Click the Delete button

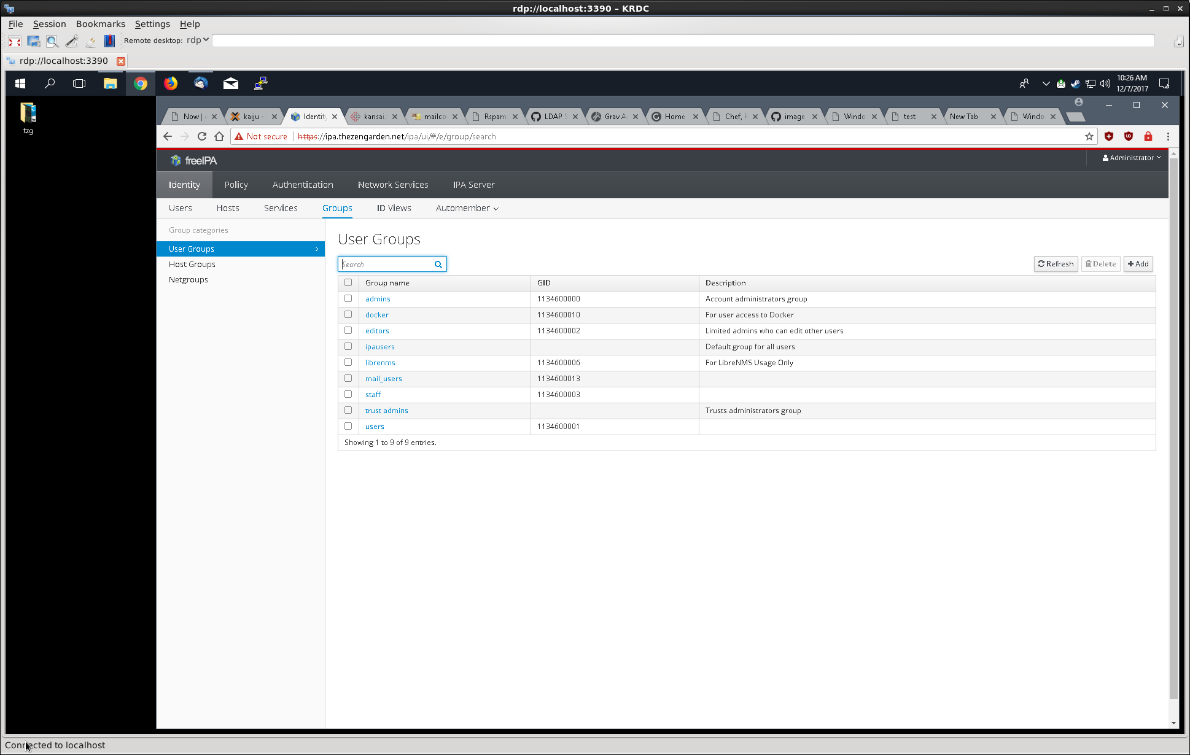point(1101,264)
